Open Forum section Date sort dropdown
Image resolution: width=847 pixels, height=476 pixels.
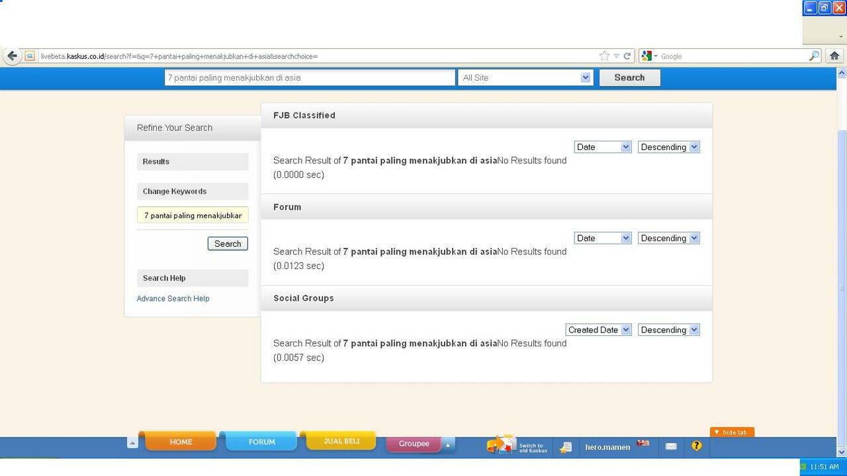coord(603,238)
